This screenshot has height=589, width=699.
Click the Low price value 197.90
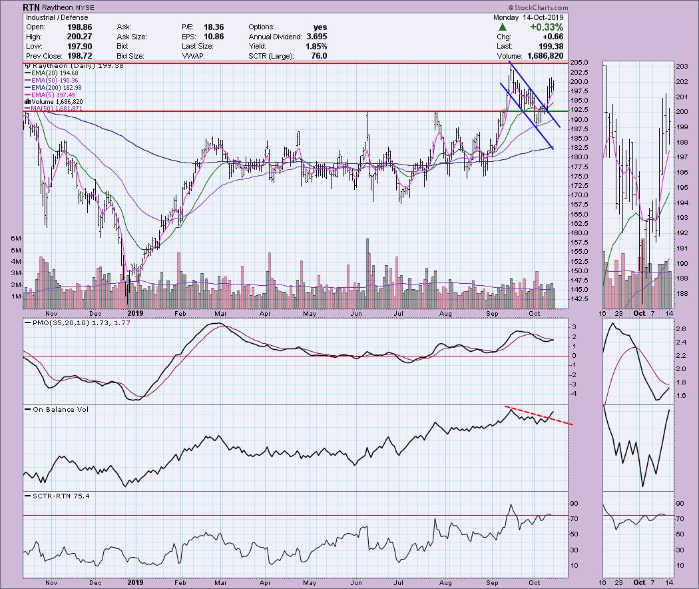(79, 47)
